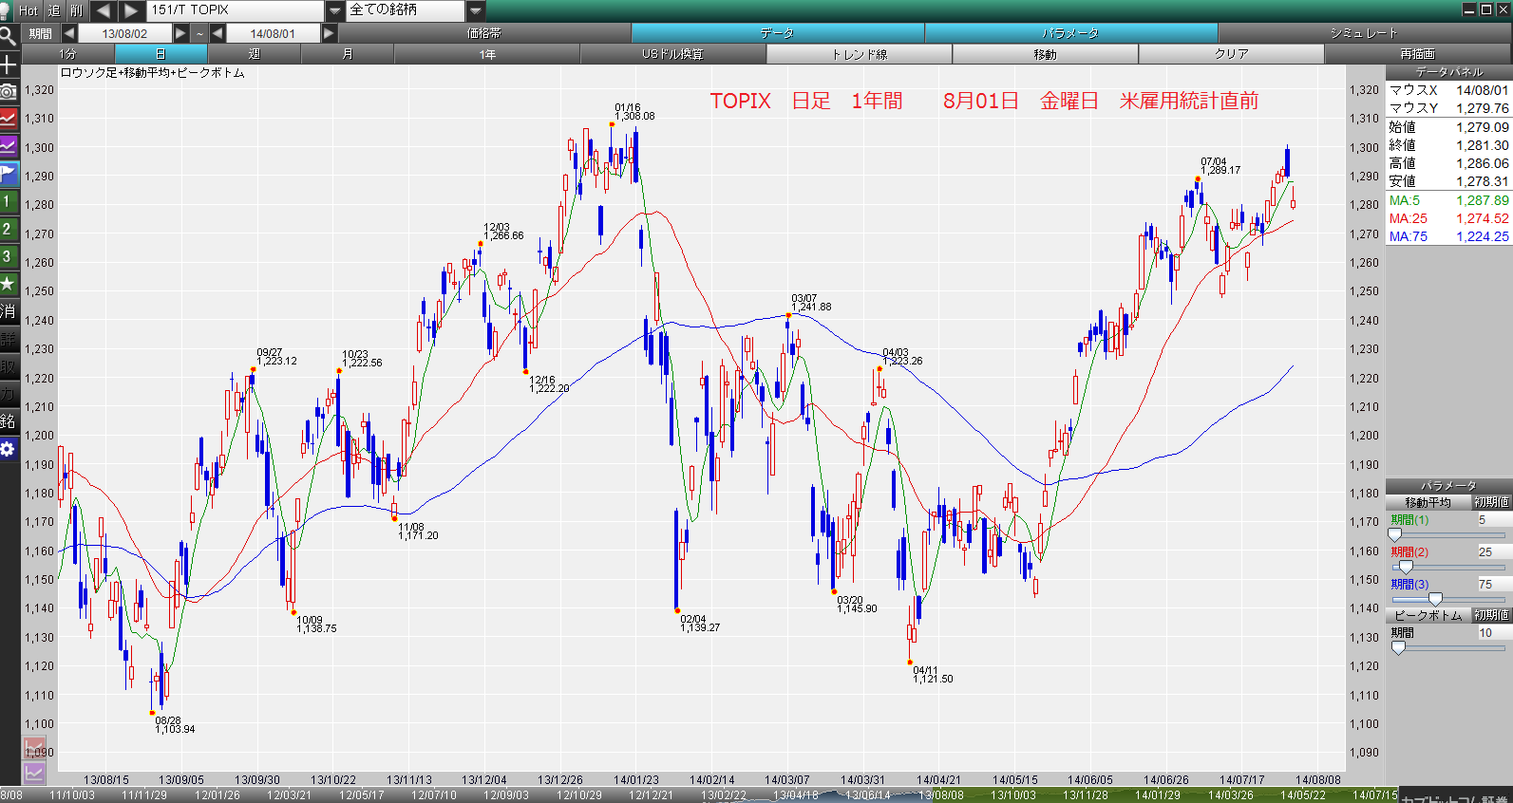
Task: Click the bottom long-range timeline navigator
Action: pos(700,794)
